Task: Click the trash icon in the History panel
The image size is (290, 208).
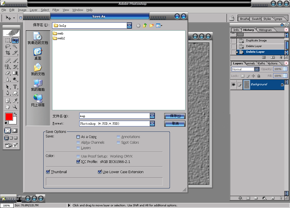Action: (x=281, y=57)
